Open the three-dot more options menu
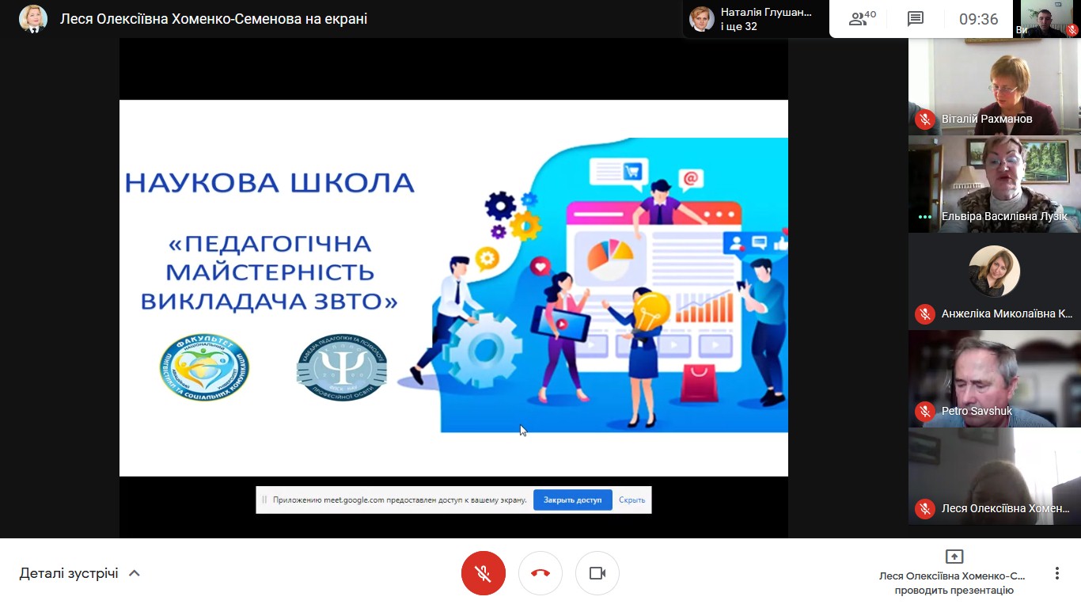This screenshot has width=1081, height=608. pos(1056,573)
